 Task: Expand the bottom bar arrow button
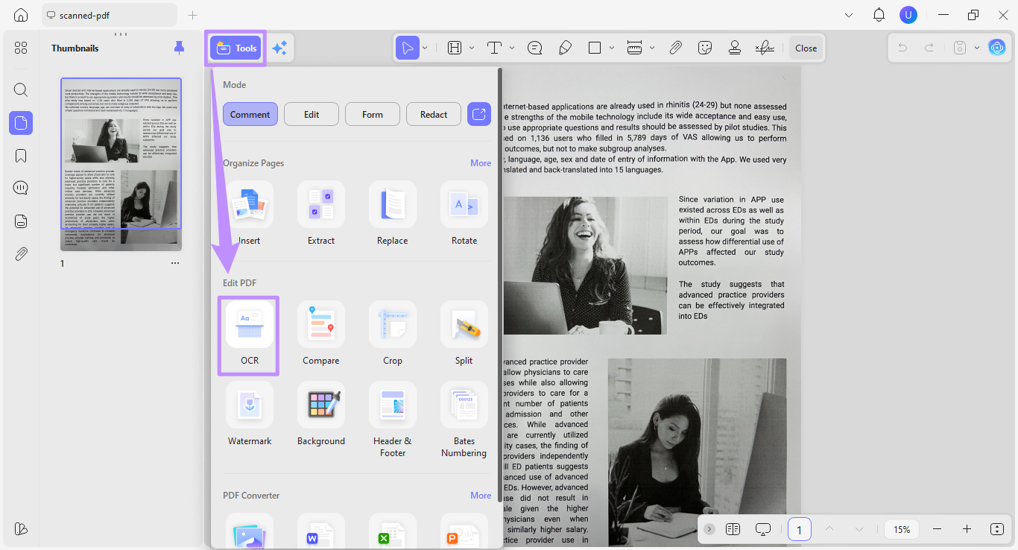(709, 529)
